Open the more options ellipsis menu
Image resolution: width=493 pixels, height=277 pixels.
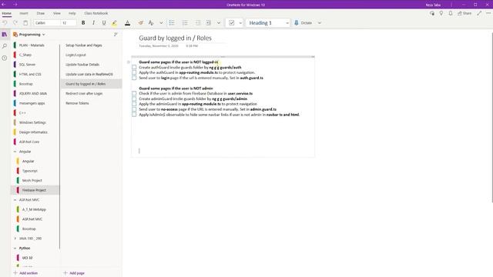488,13
